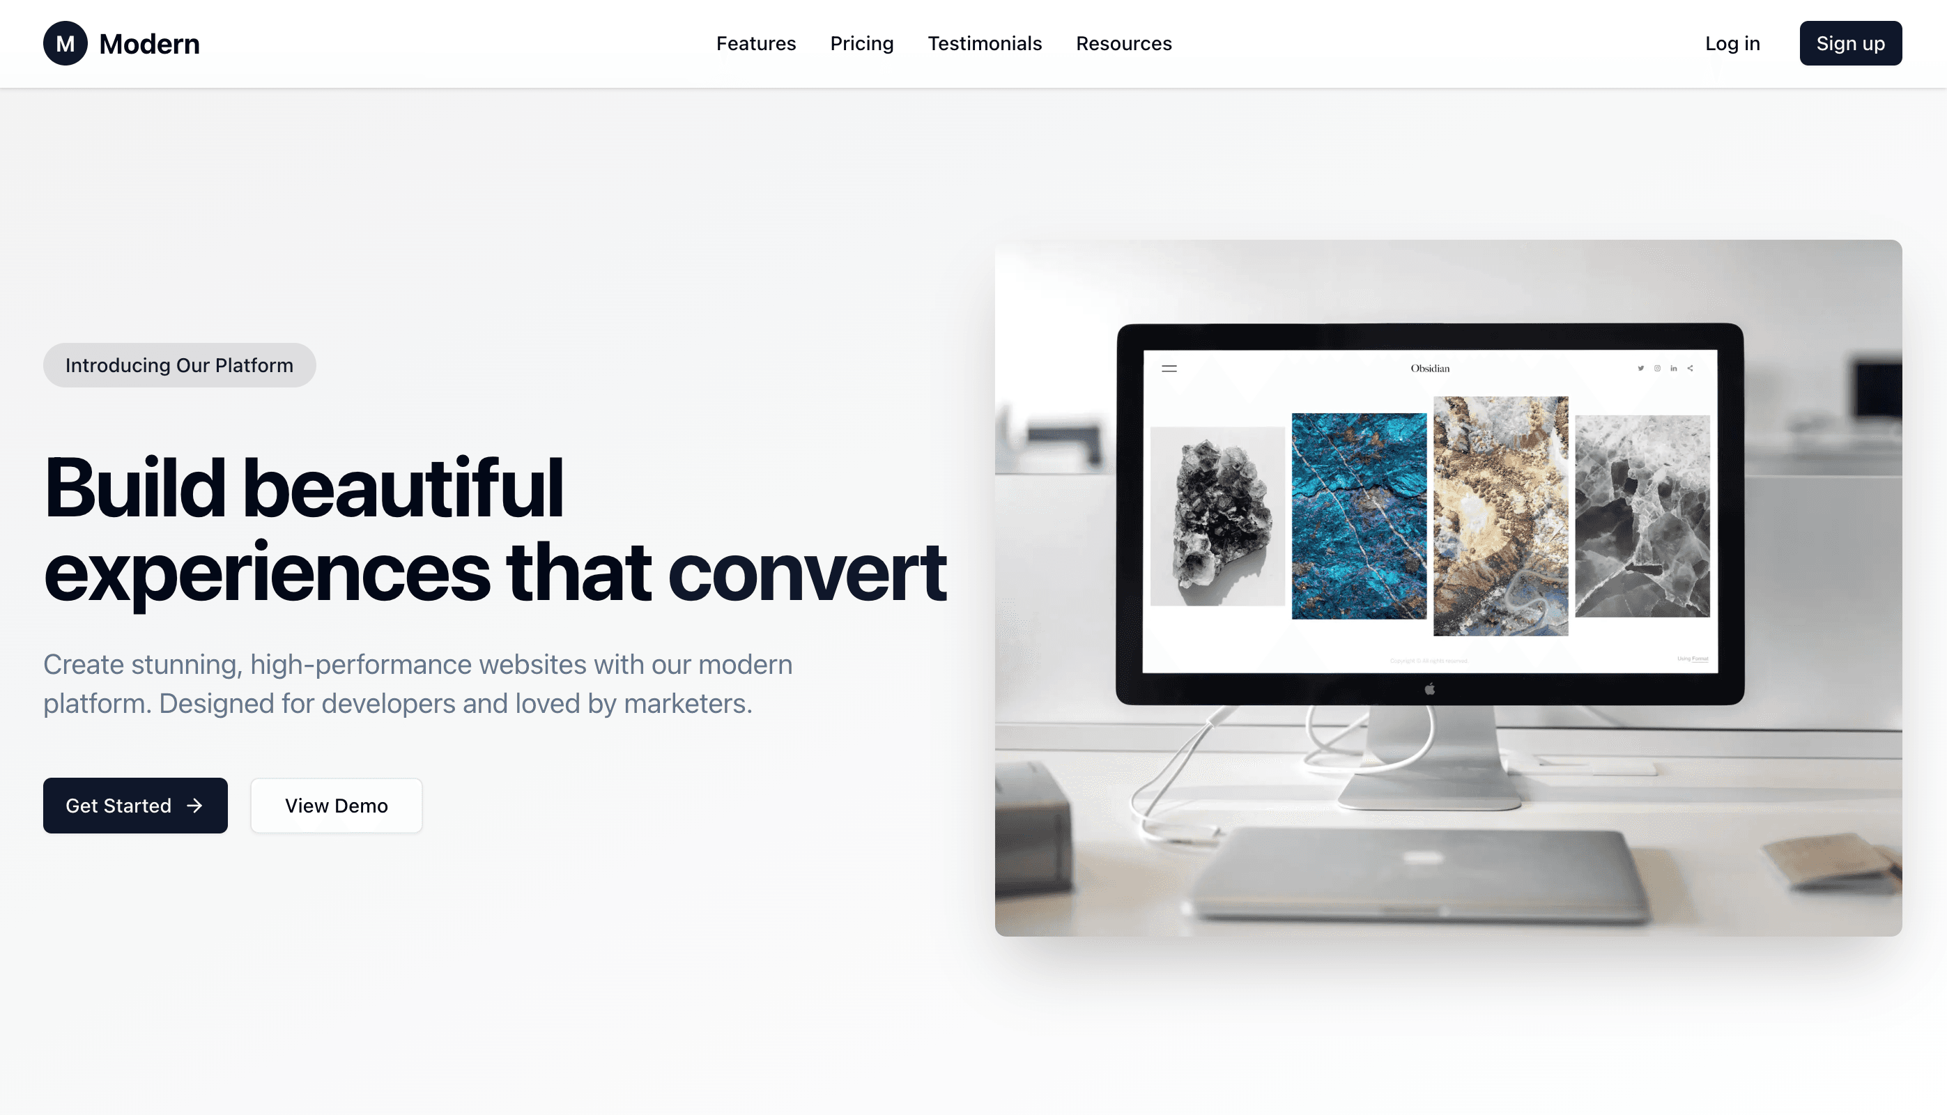The height and width of the screenshot is (1115, 1947).
Task: Open the Resources dropdown menu
Action: [1123, 44]
